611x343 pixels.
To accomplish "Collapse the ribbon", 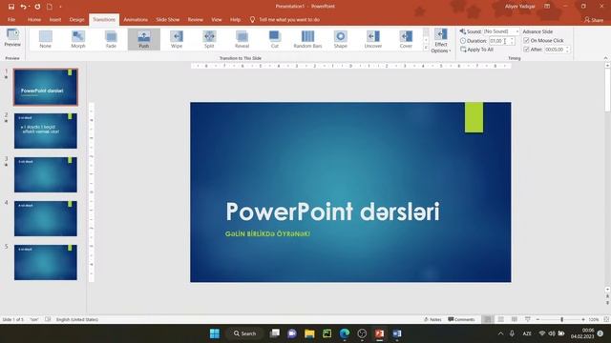I will 605,58.
